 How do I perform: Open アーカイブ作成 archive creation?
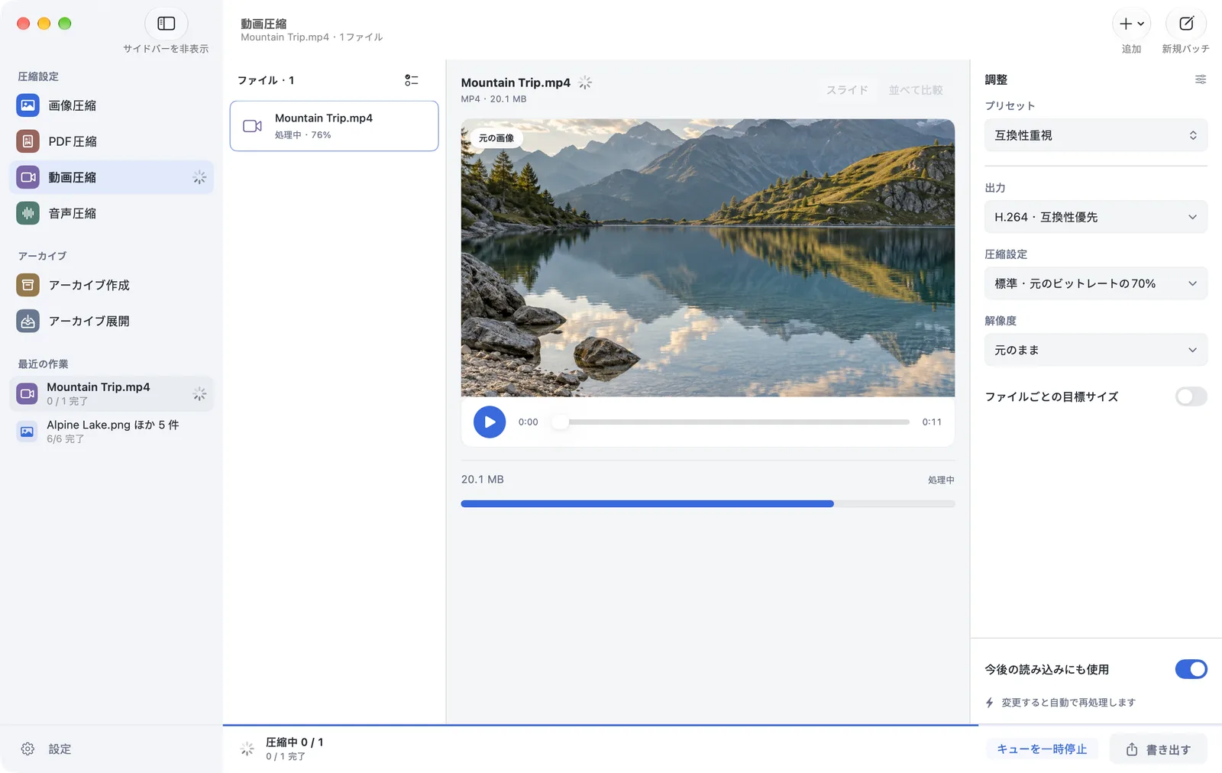point(112,285)
